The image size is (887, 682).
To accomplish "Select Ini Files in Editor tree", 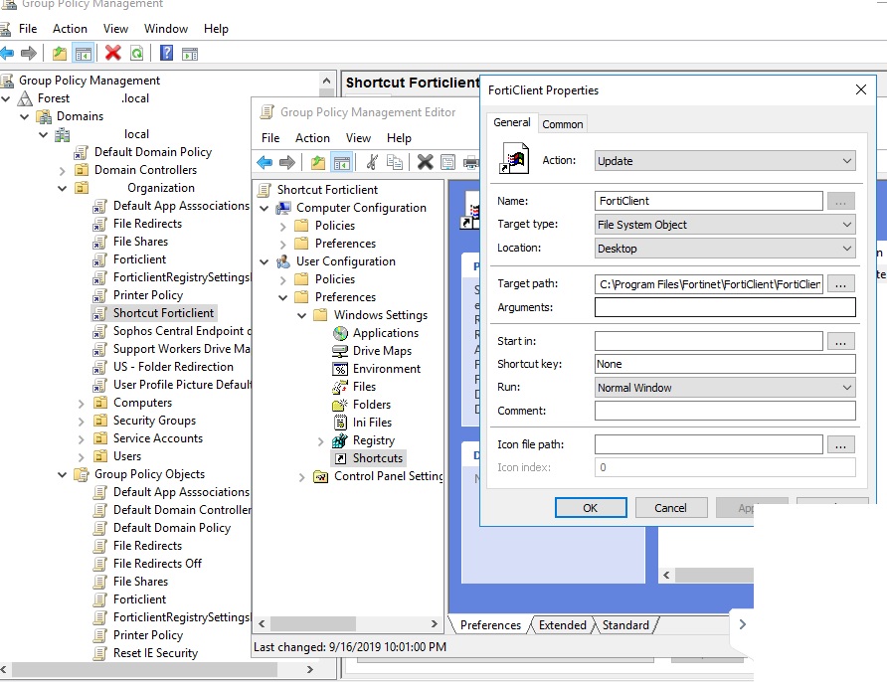I will pyautogui.click(x=372, y=423).
